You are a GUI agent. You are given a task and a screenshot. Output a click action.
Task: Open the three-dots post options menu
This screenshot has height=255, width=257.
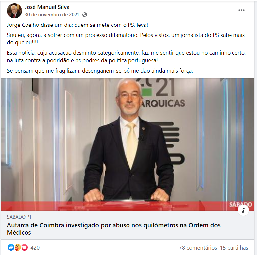[x=241, y=10]
